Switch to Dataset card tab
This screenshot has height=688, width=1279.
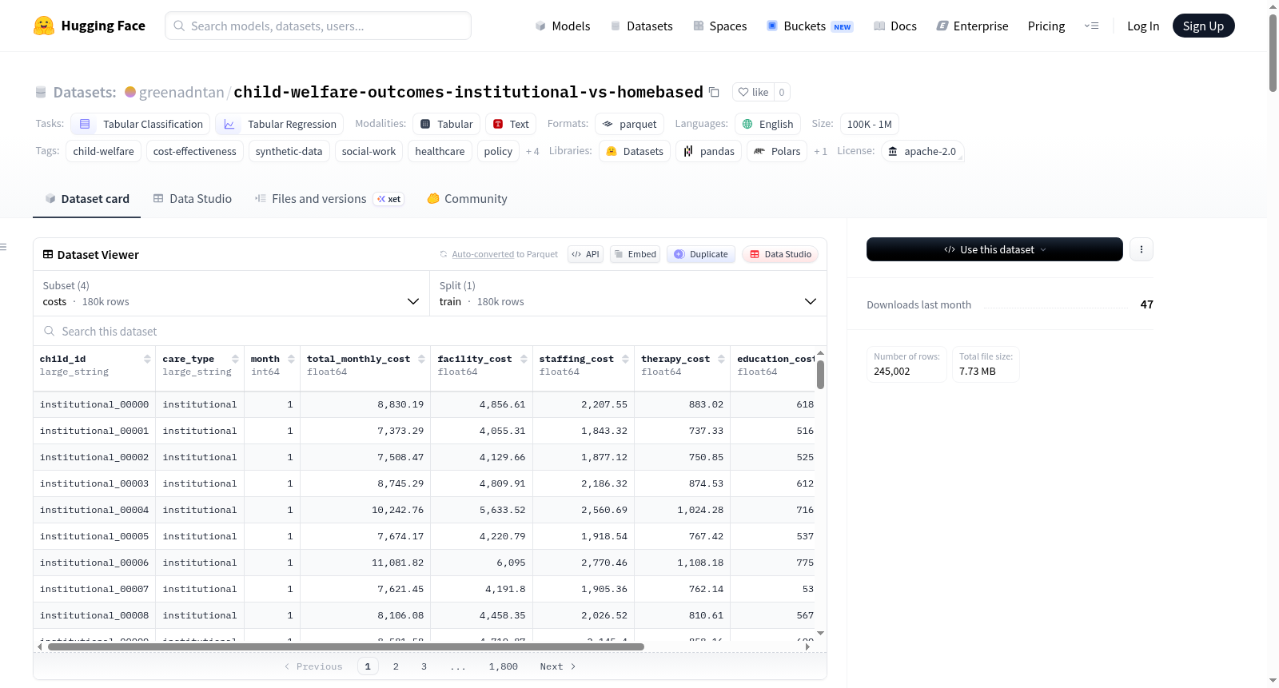tap(86, 199)
